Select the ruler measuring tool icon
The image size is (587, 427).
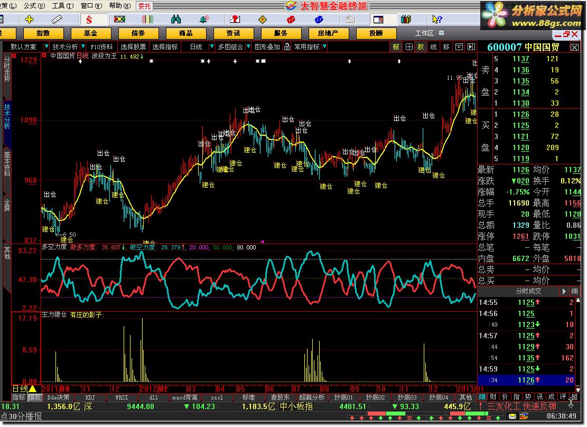coord(57,19)
